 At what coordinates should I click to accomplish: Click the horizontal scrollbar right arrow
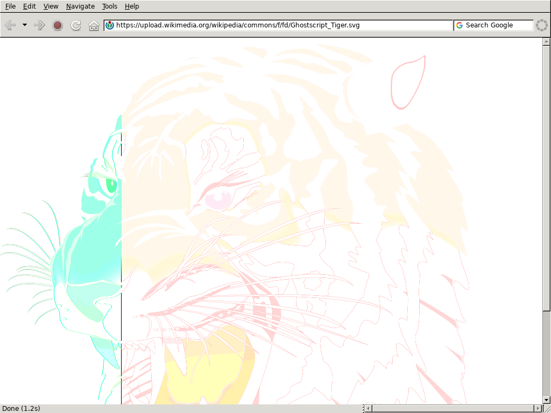point(538,409)
